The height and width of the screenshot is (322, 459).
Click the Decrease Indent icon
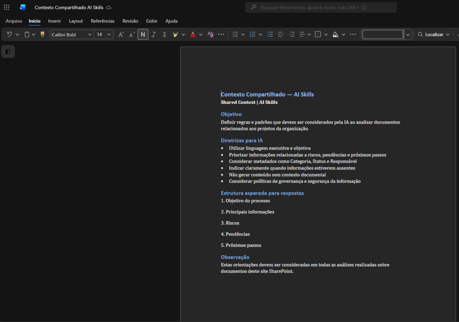point(281,34)
